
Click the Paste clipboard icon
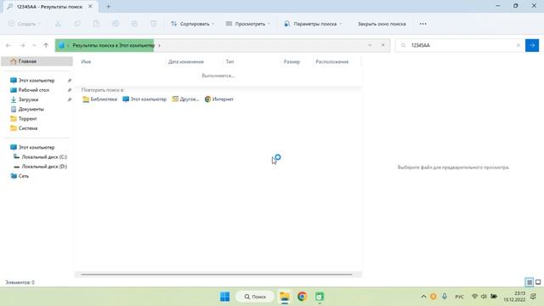[96, 24]
